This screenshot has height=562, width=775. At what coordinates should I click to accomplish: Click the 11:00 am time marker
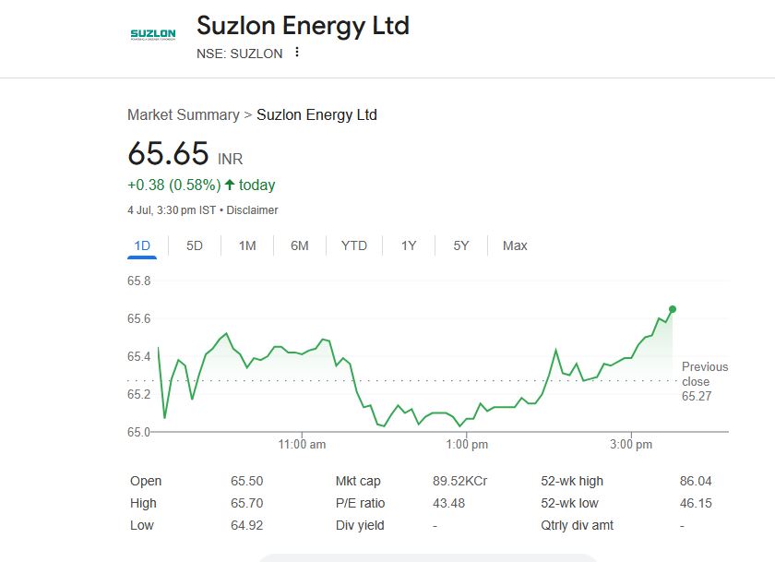[x=302, y=445]
